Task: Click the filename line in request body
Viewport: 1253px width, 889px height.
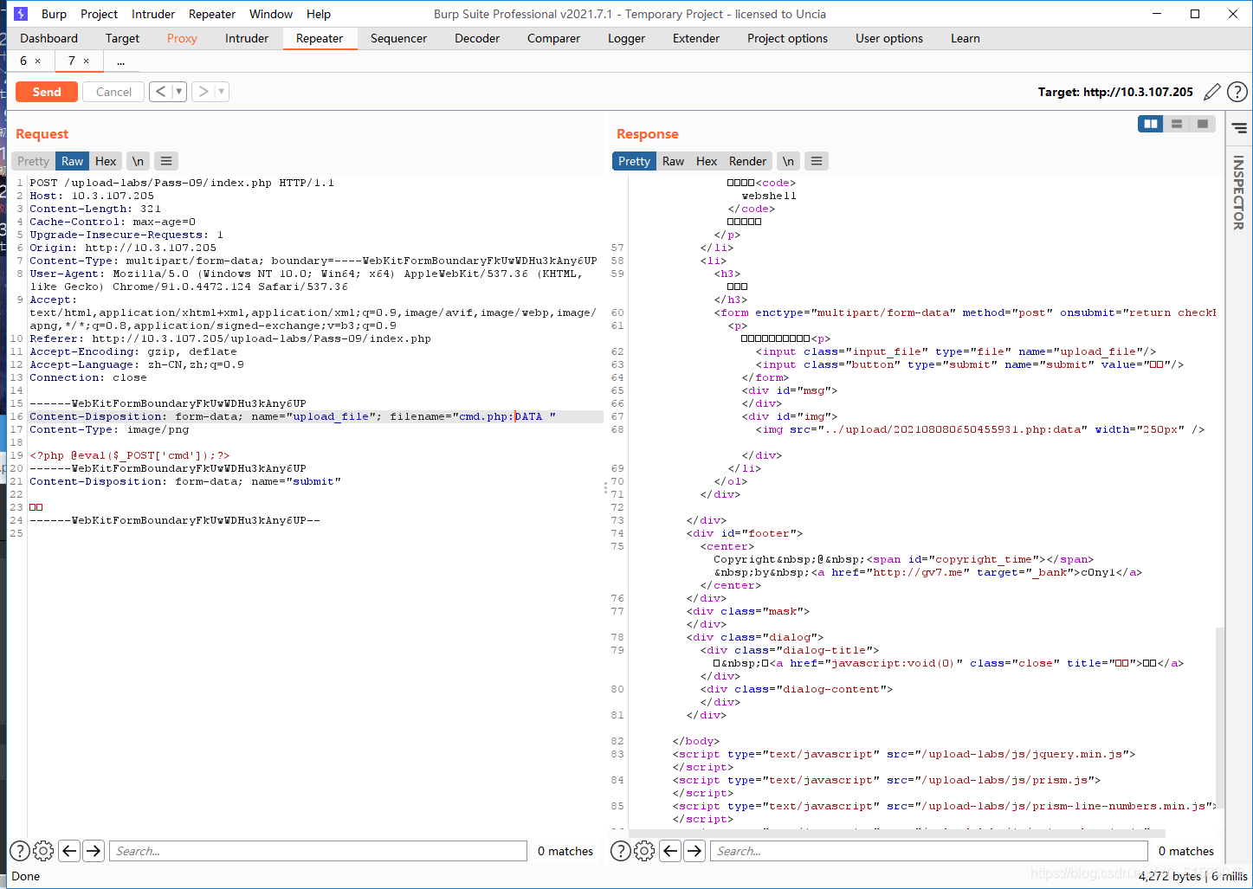Action: pos(315,416)
